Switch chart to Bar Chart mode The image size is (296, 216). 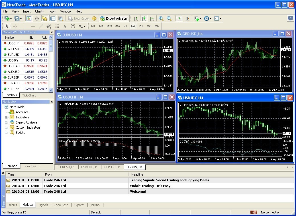click(136, 18)
